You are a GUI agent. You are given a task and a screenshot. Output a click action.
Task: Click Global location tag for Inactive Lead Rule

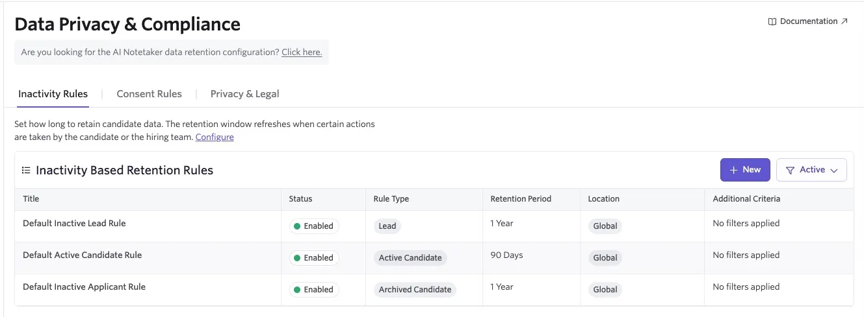point(605,226)
